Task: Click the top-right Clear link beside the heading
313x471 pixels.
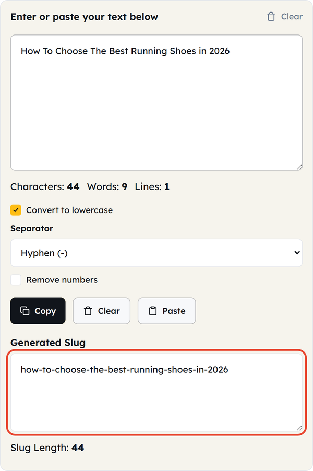Action: pos(285,17)
